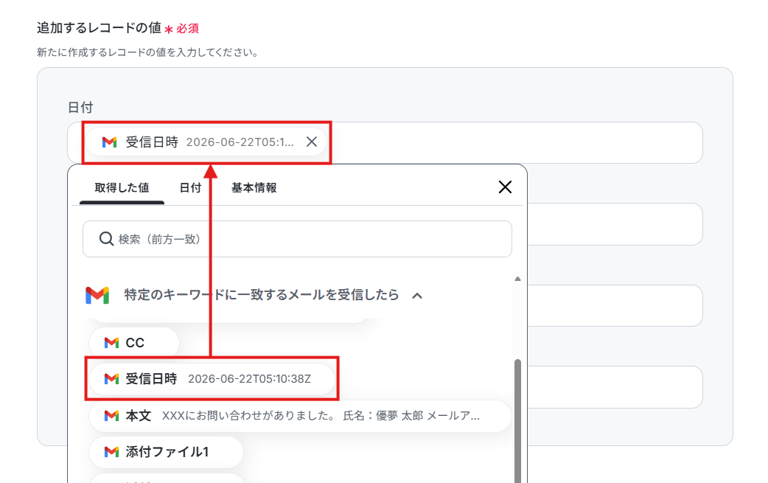Image resolution: width=768 pixels, height=483 pixels.
Task: Click Gmail icon on 本文 chip
Action: tap(112, 416)
